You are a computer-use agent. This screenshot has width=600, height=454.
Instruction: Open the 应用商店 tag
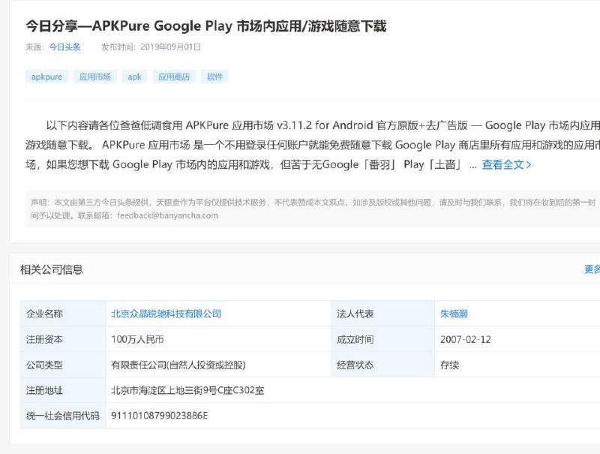tap(173, 77)
